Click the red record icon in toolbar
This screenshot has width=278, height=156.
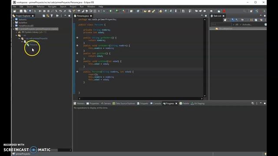pos(224,11)
